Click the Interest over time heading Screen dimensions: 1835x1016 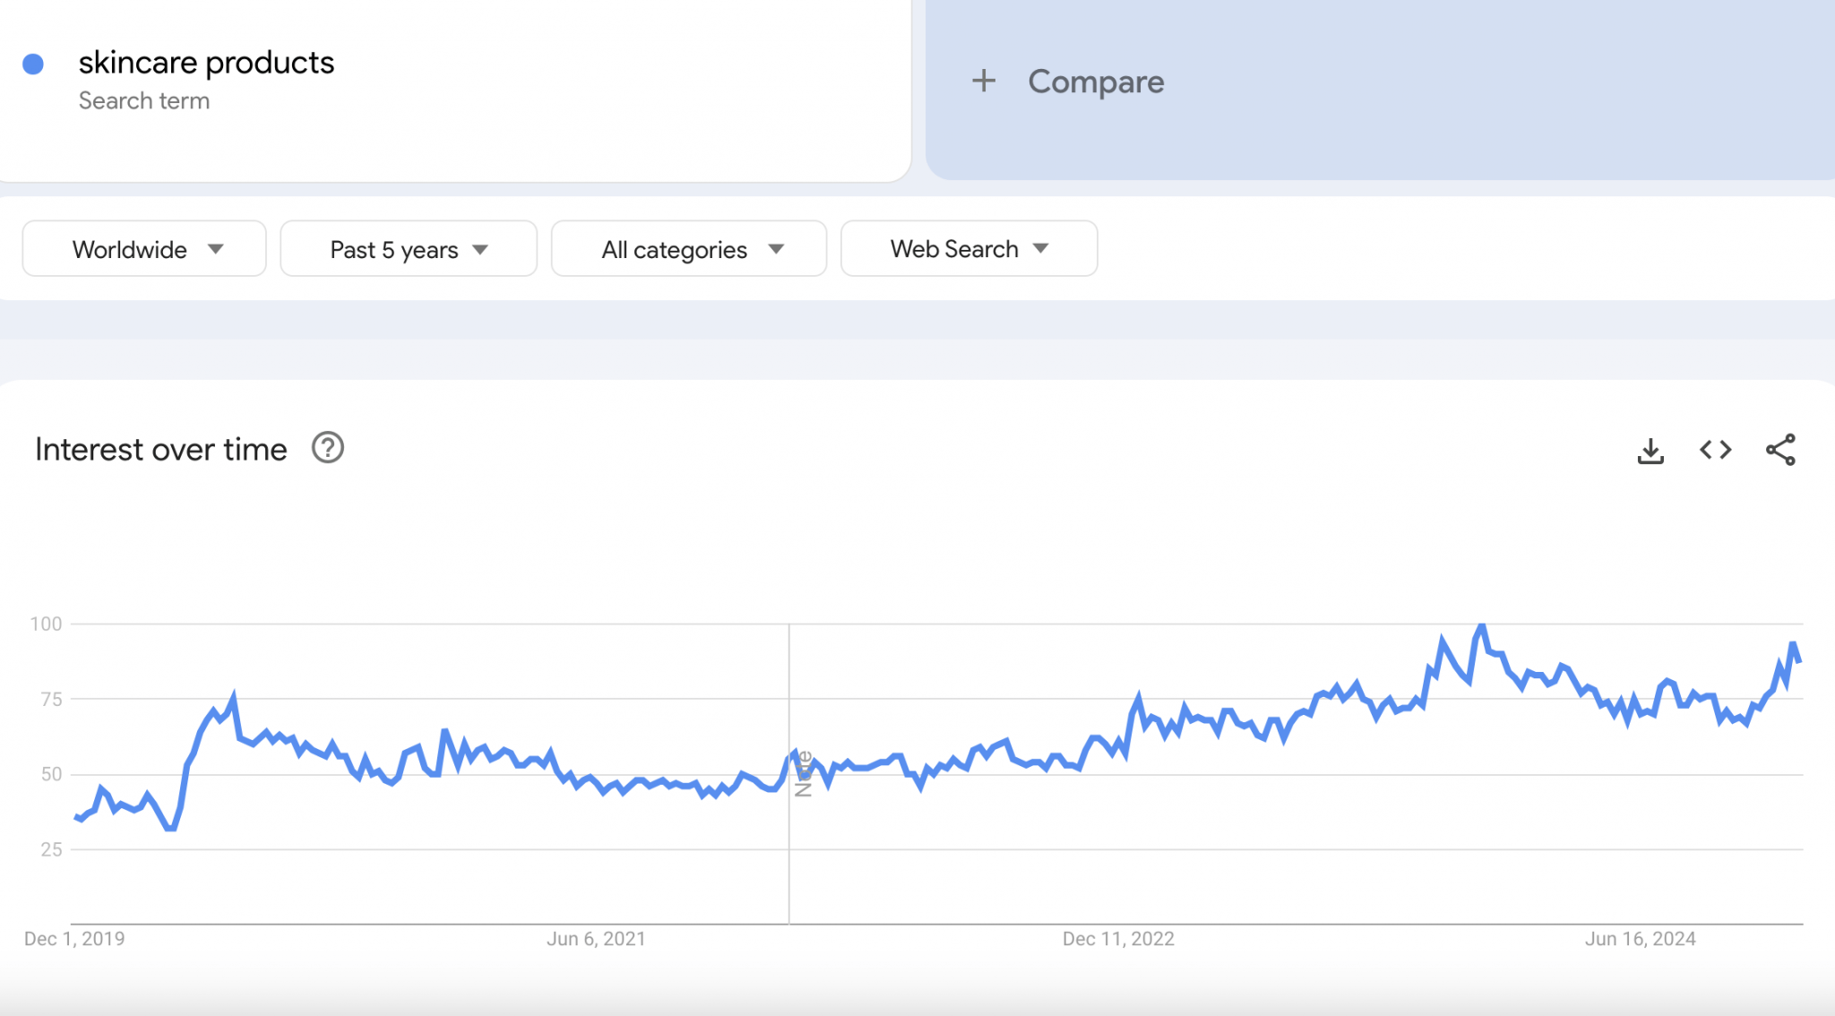click(161, 449)
